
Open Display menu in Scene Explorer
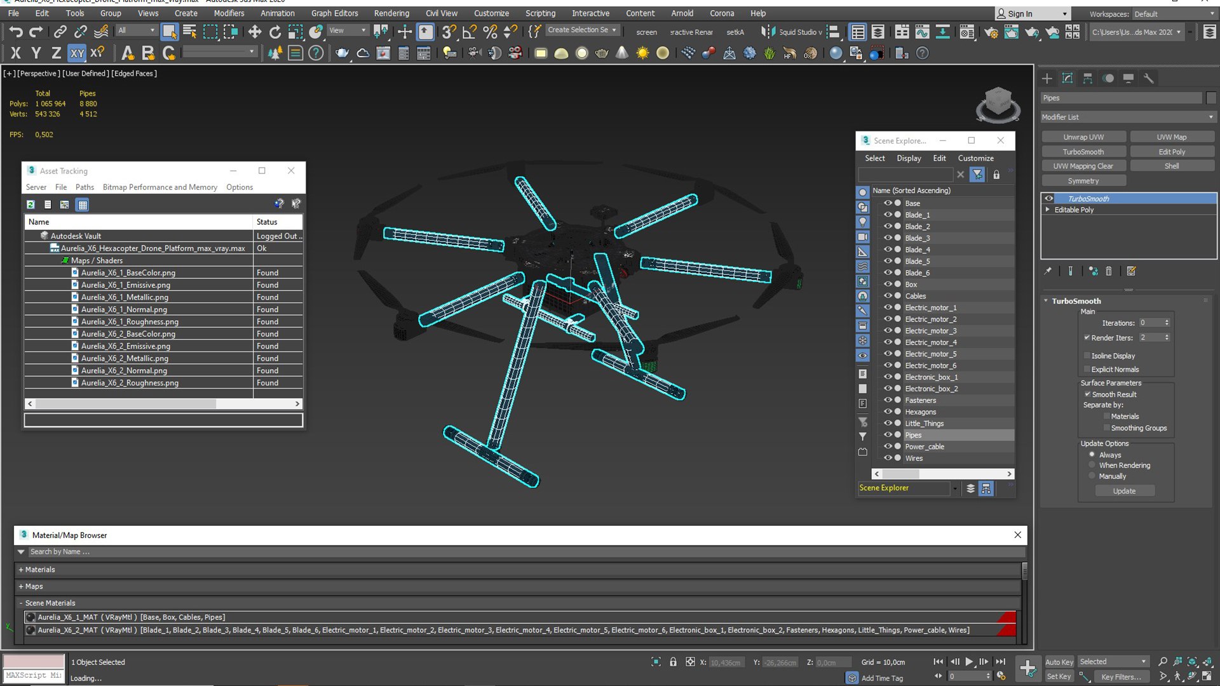pos(909,158)
